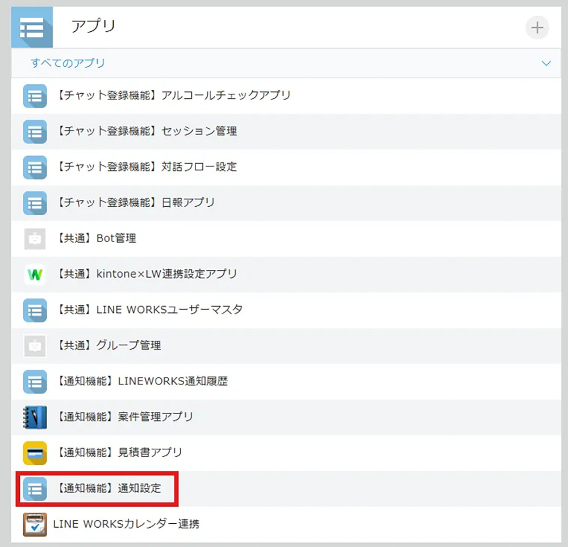Open 【通知機能】通知設定 app
The height and width of the screenshot is (547, 568).
(109, 488)
